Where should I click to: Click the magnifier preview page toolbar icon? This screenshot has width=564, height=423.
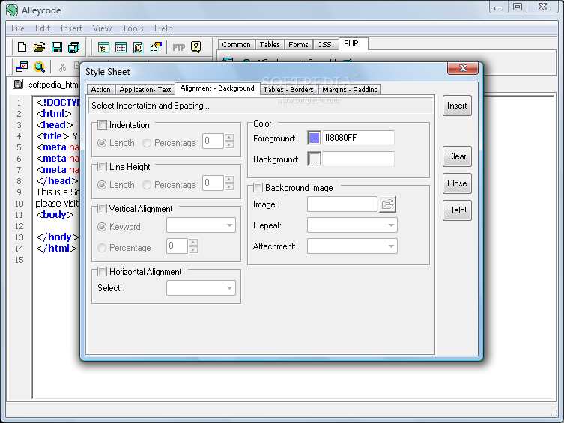(x=138, y=47)
